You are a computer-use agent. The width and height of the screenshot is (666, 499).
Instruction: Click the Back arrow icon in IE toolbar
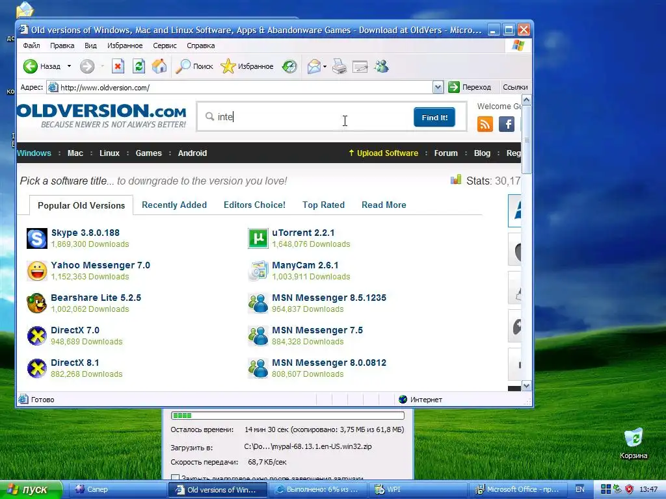pos(31,66)
